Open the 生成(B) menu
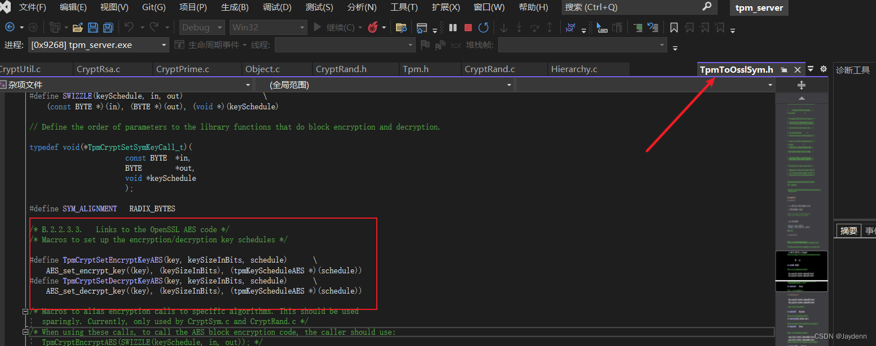The image size is (876, 346). [235, 7]
